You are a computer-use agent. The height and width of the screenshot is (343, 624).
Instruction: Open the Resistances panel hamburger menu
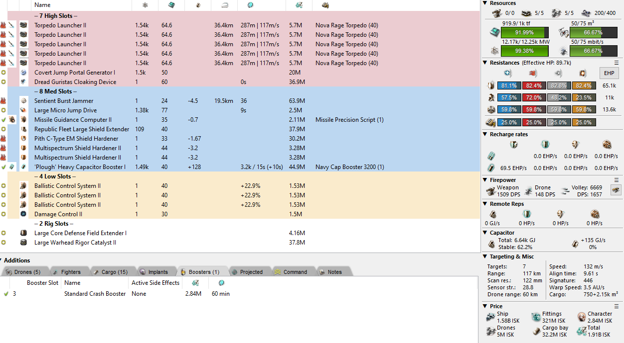[x=617, y=63]
